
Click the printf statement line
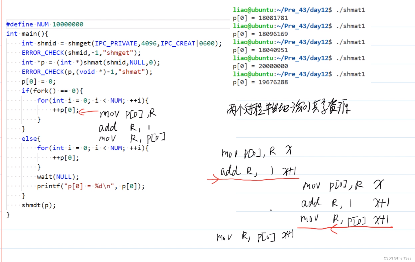pos(91,186)
